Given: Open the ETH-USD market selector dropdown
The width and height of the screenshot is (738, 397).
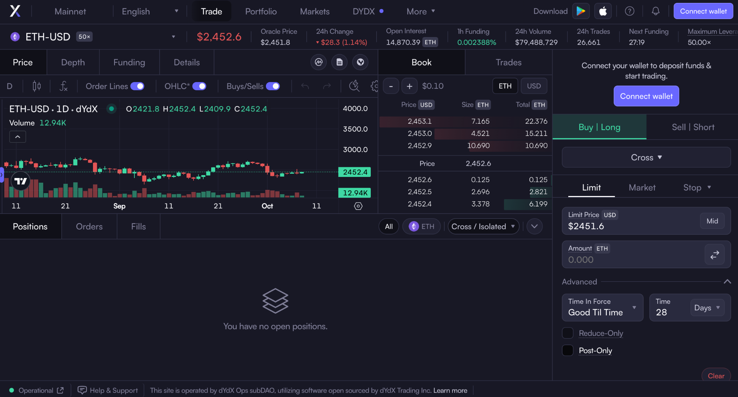Looking at the screenshot, I should (173, 37).
